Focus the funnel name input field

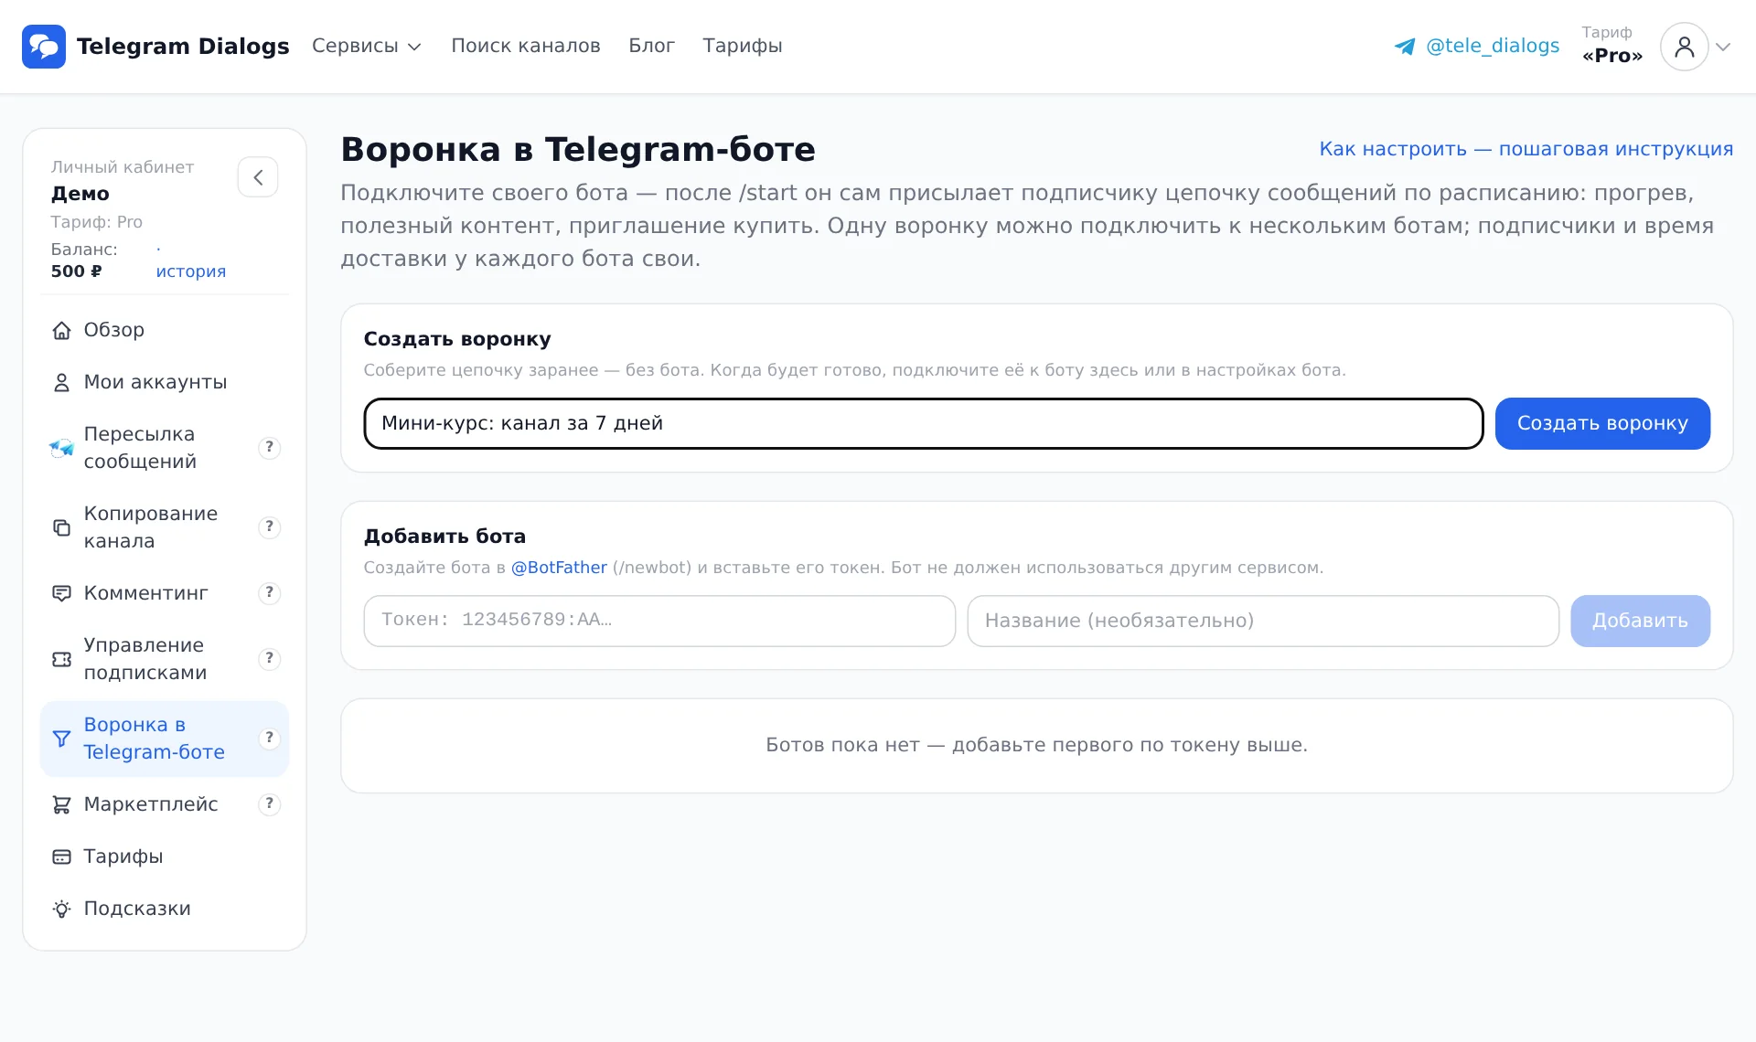click(x=924, y=424)
